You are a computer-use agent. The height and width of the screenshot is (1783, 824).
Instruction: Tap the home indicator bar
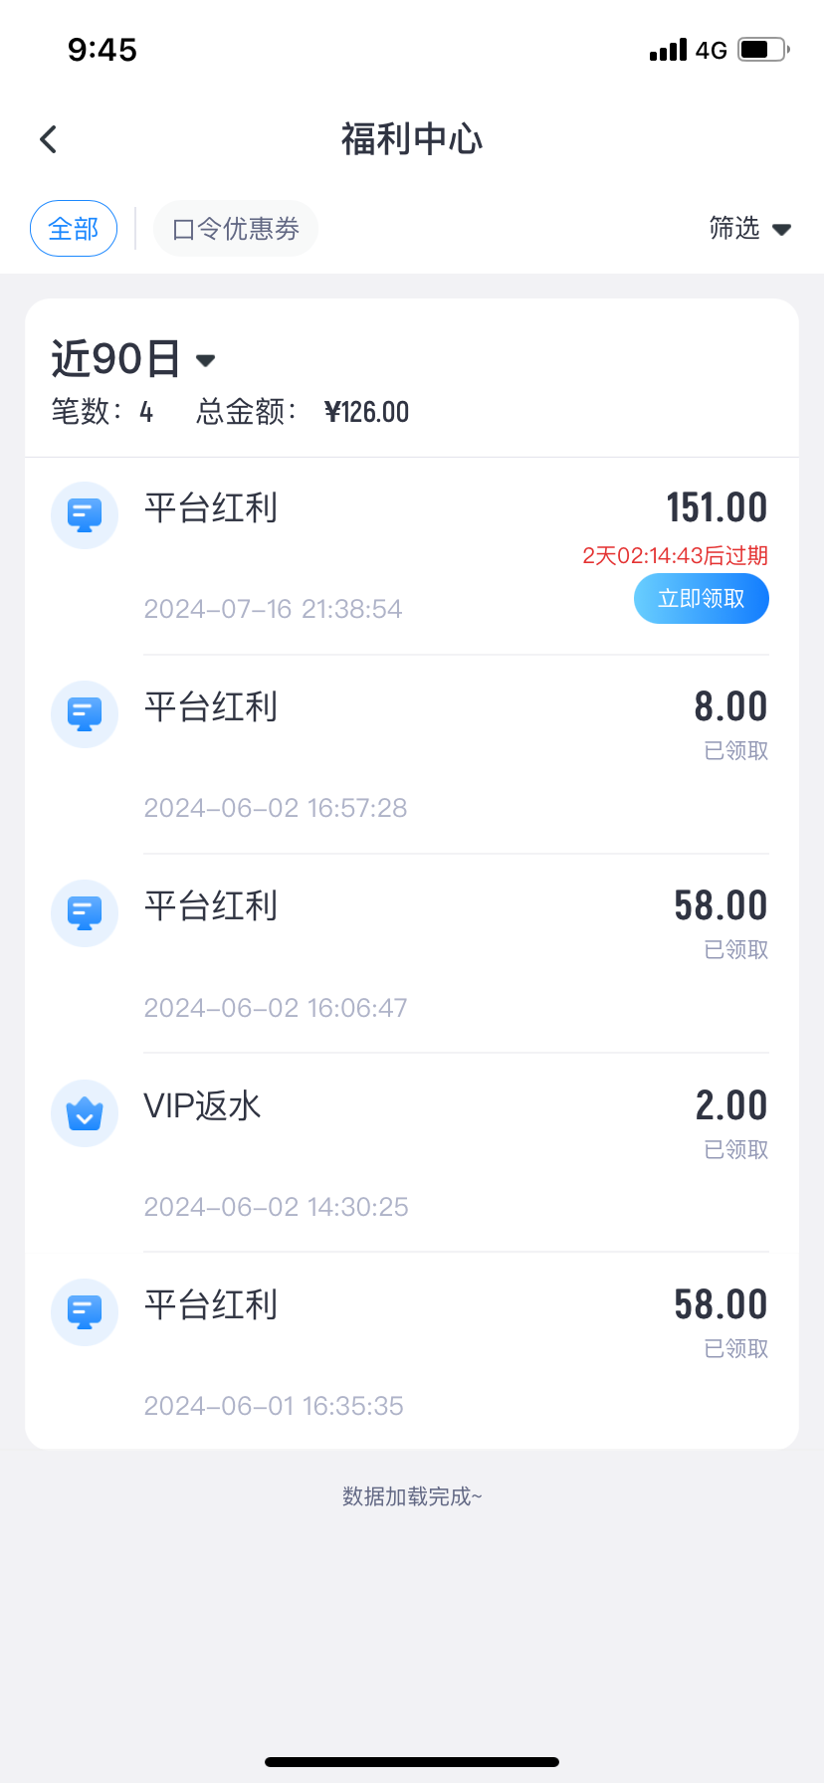412,1762
